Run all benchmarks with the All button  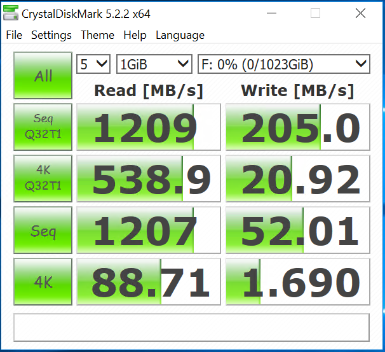(x=43, y=75)
